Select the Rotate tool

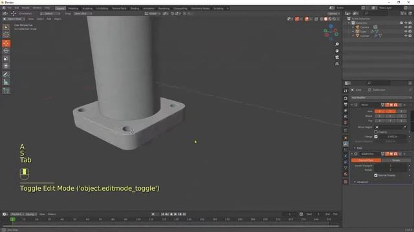coord(6,51)
